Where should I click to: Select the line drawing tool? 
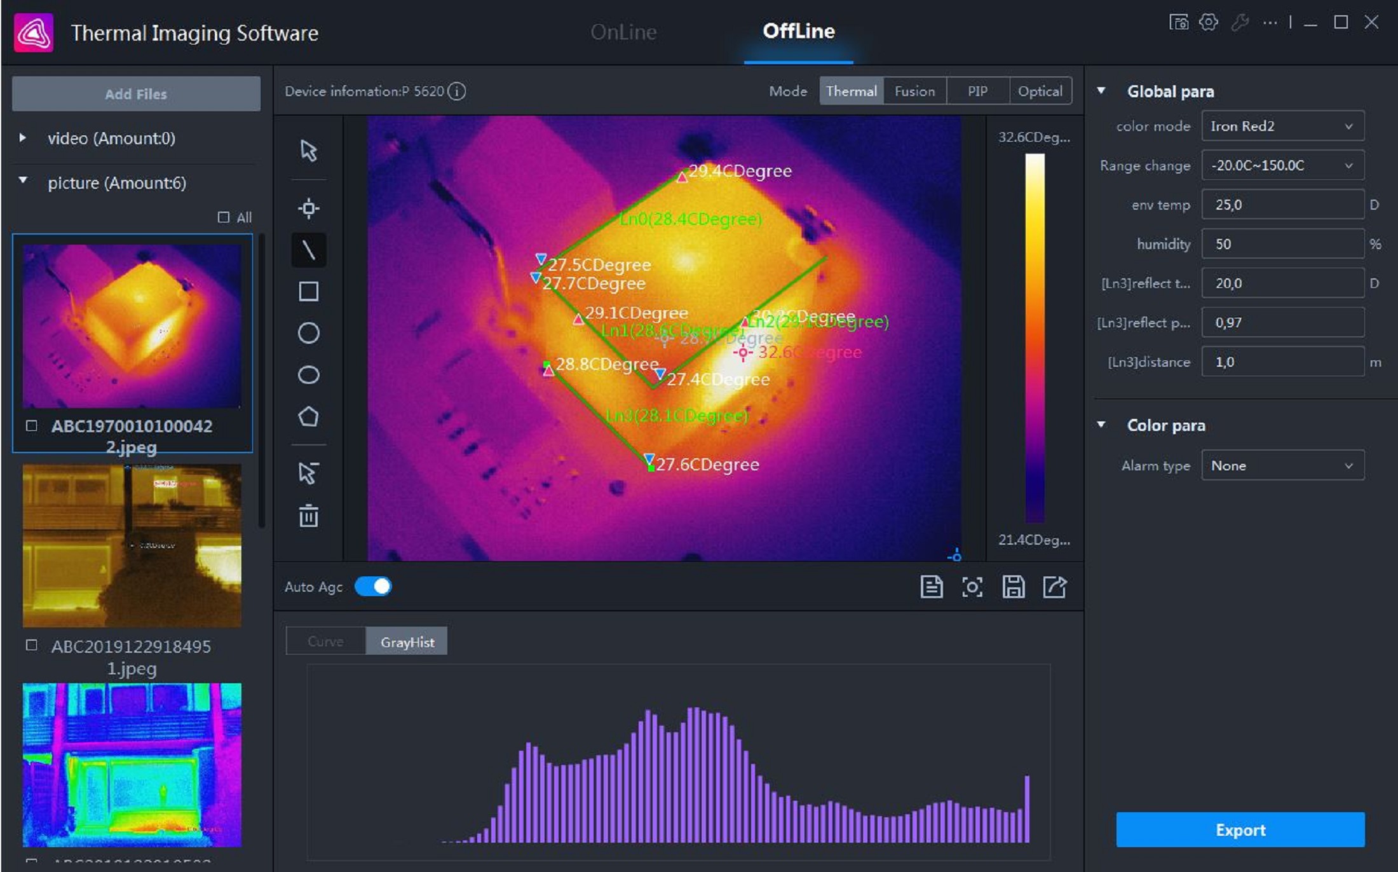pos(308,249)
